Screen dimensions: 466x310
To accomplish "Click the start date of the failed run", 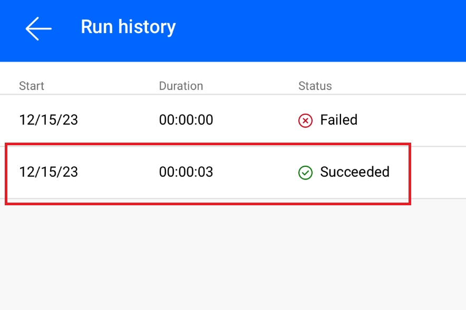I will (48, 121).
